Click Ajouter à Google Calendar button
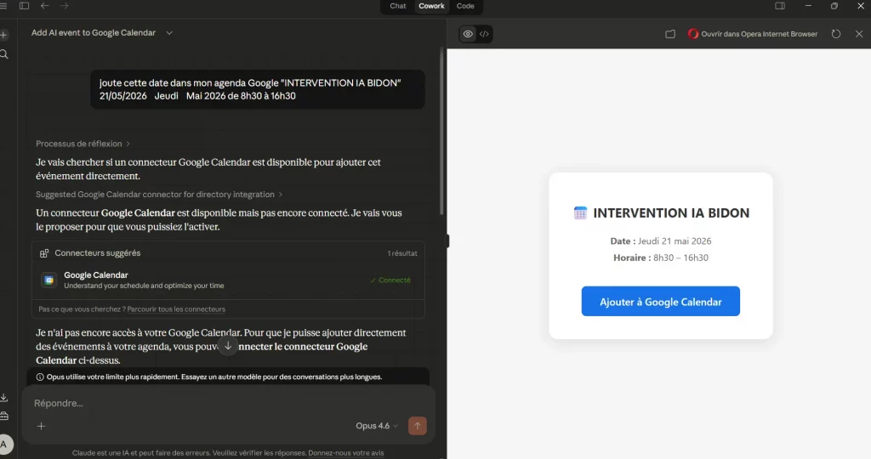The height and width of the screenshot is (459, 871). 660,302
